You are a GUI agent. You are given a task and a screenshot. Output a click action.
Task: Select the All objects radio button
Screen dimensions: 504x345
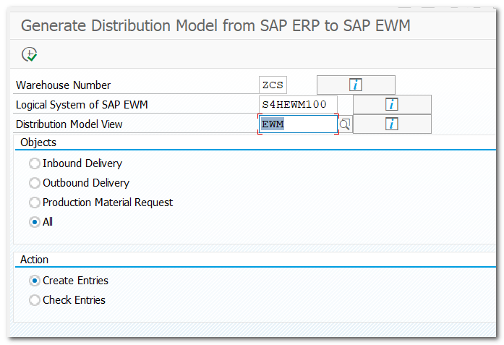(35, 222)
